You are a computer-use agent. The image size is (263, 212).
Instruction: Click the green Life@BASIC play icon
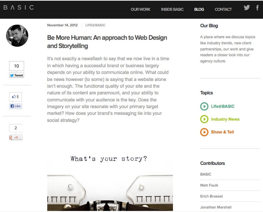(204, 106)
